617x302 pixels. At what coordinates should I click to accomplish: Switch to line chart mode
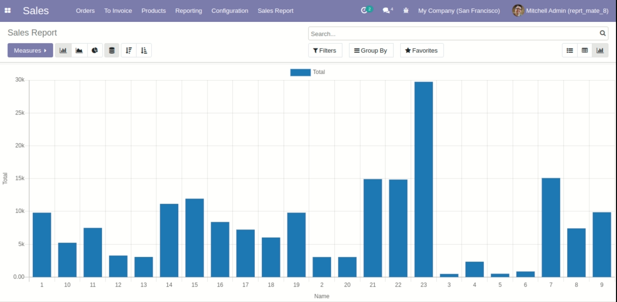coord(79,50)
